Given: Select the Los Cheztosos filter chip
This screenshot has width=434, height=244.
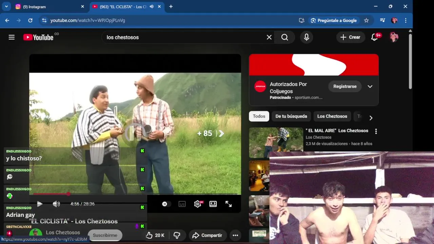Looking at the screenshot, I should coord(332,116).
